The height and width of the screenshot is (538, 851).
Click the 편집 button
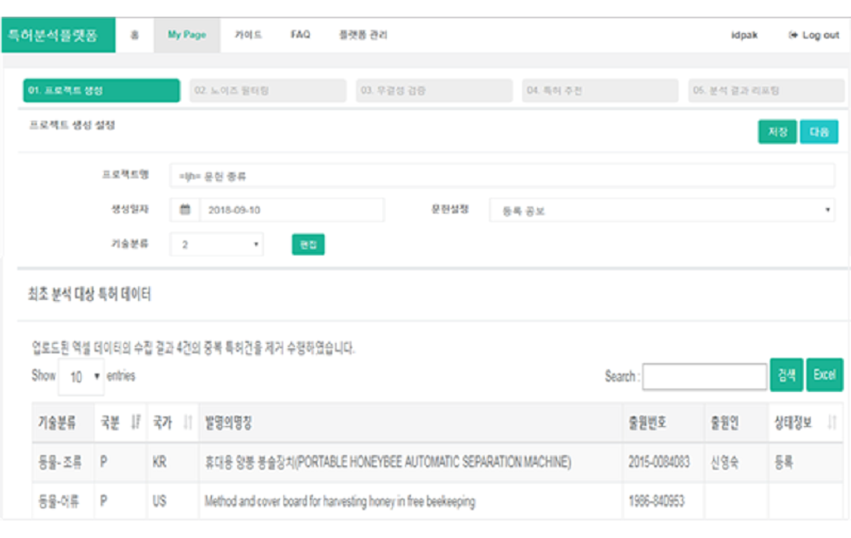(x=308, y=245)
